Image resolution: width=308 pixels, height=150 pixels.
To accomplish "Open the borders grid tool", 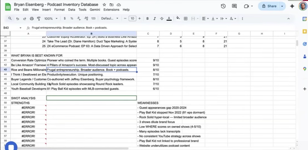I will coord(186,19).
